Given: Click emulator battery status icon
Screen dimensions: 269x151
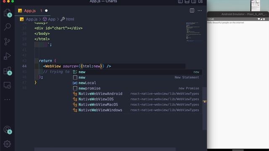Looking at the screenshot, I should (x=264, y=19).
